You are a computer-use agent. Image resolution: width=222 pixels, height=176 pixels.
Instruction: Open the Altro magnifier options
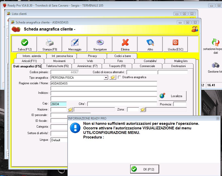pyautogui.click(x=150, y=44)
